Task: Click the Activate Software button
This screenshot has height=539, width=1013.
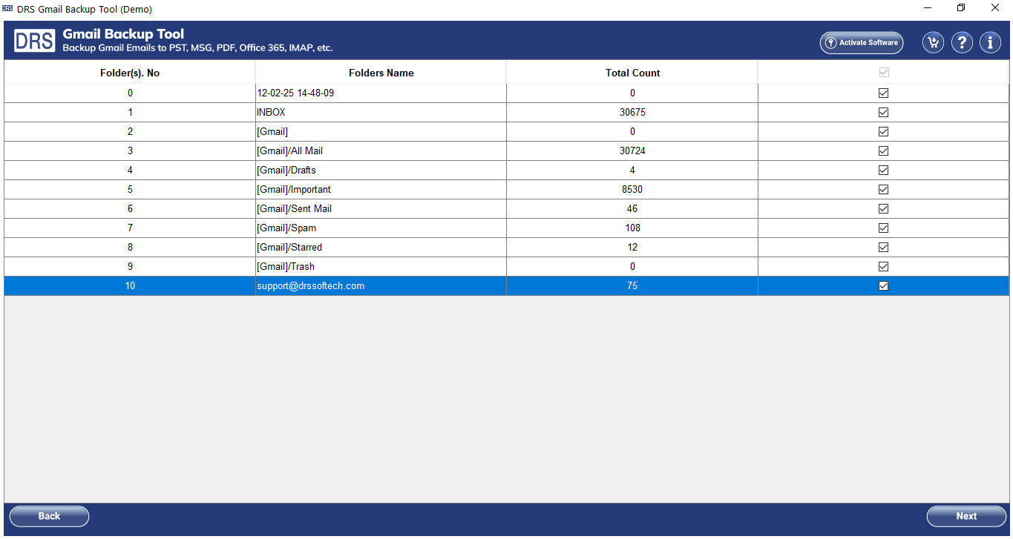Action: [x=862, y=42]
